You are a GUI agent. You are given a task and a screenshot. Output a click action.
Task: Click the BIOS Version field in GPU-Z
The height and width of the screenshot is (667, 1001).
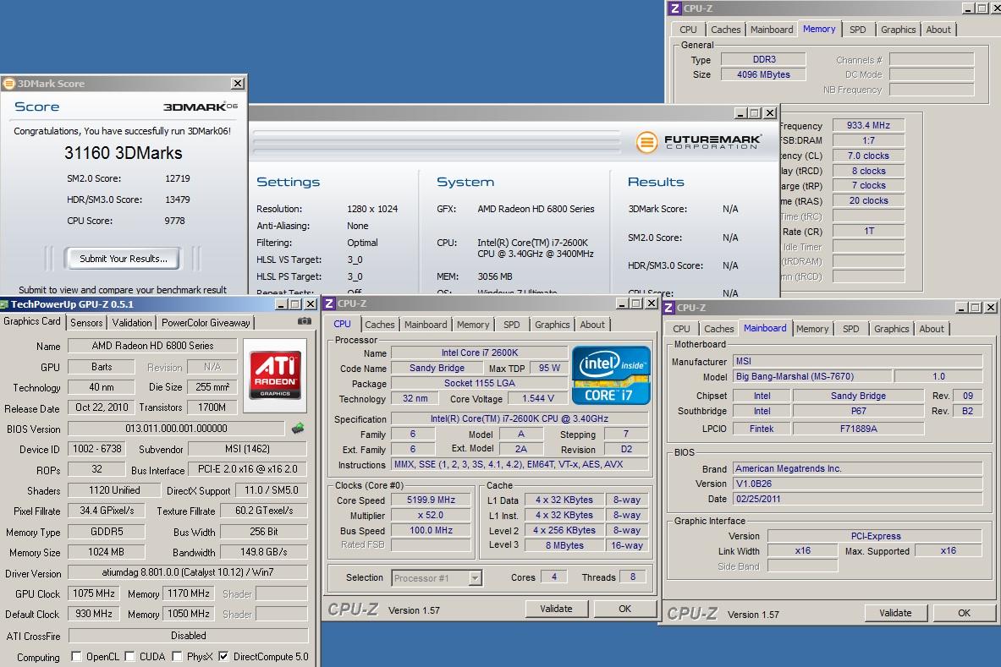(x=176, y=429)
